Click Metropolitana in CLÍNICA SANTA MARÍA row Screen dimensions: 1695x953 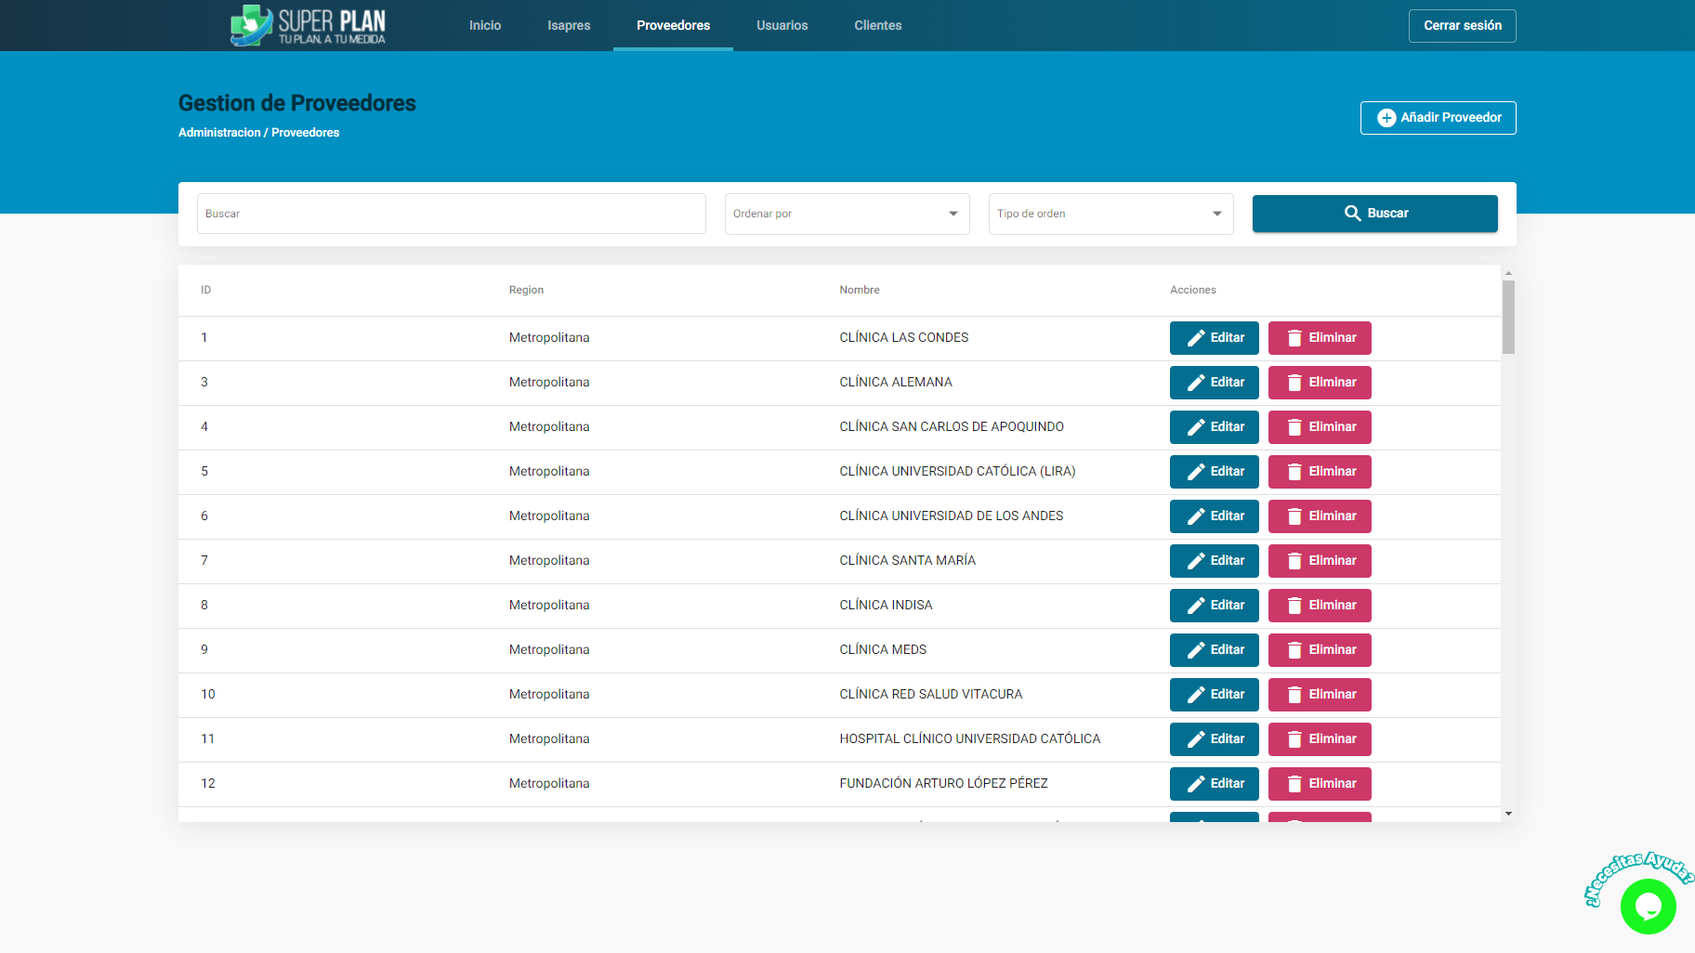coord(548,561)
